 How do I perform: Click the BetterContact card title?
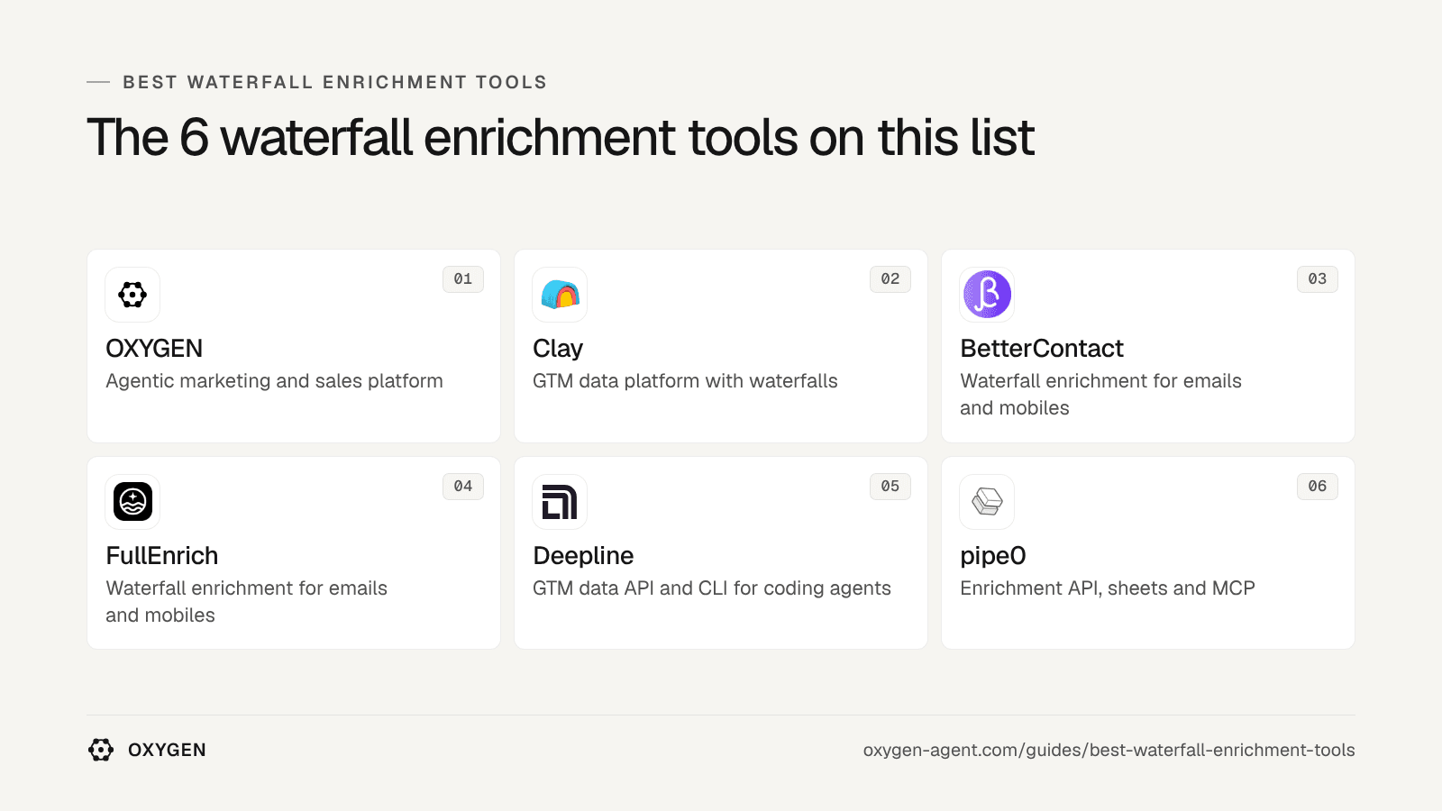click(1042, 349)
